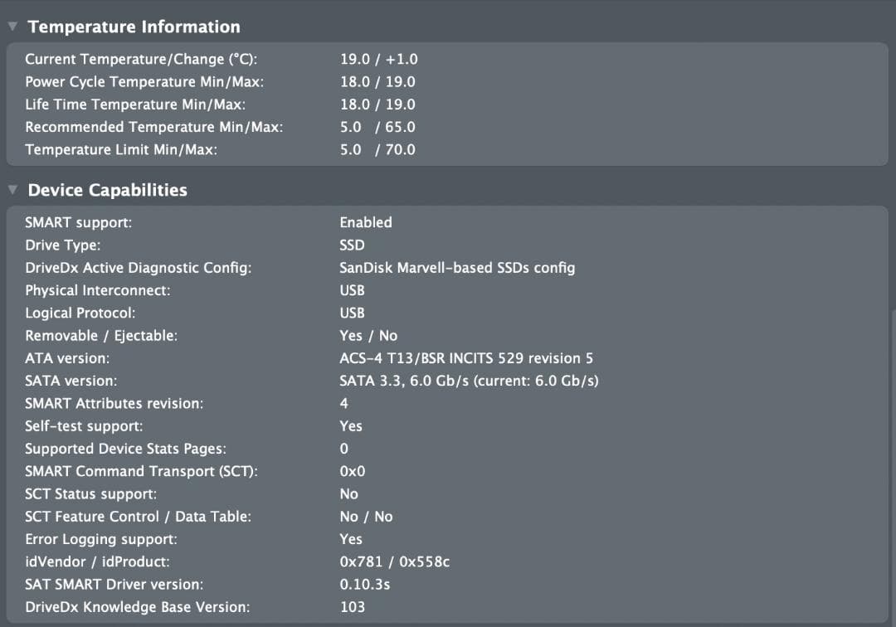Click the Device Capabilities header label
896x627 pixels.
coord(107,189)
